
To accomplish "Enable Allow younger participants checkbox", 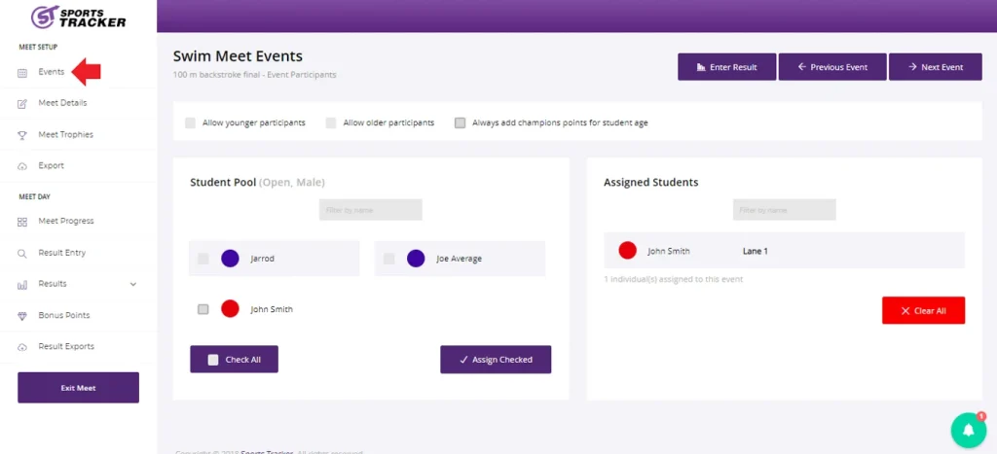I will pos(190,123).
